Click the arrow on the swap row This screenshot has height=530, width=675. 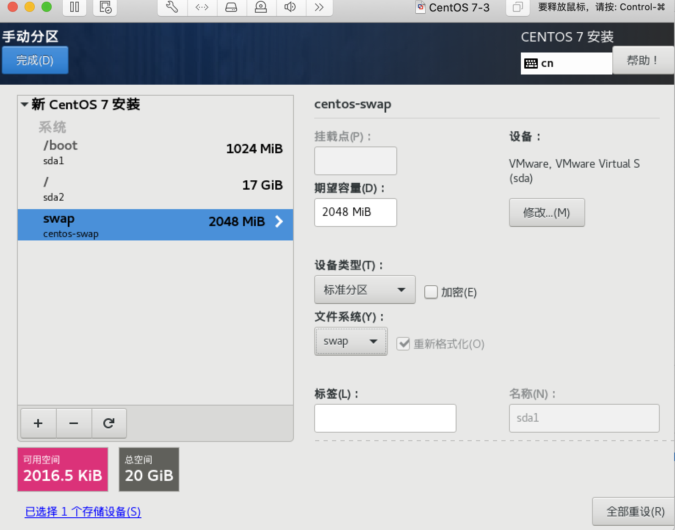pos(279,221)
